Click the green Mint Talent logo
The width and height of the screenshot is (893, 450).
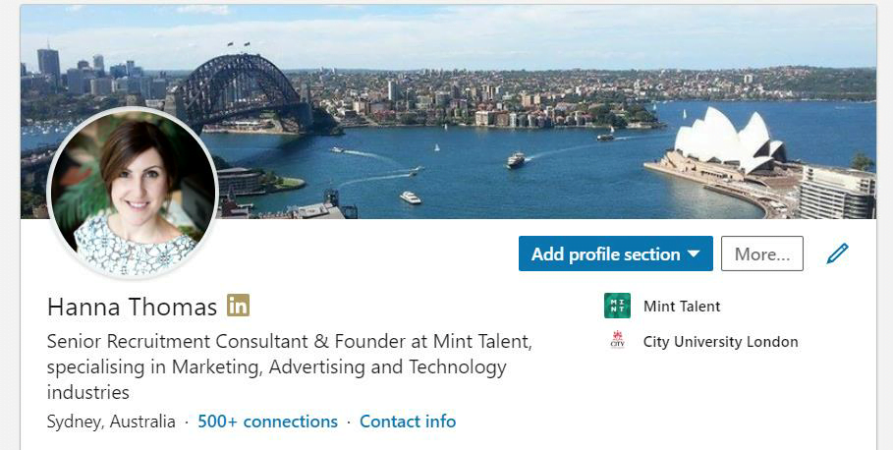click(617, 307)
